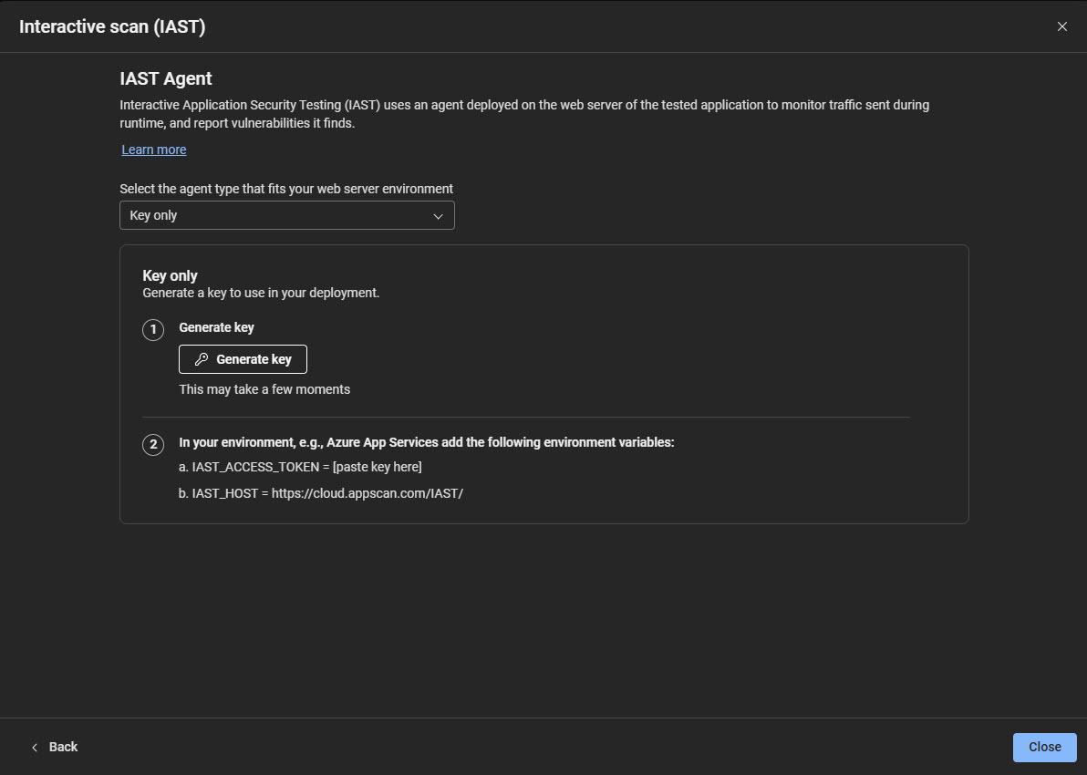Click the Azure App Services instruction heading

click(x=426, y=442)
